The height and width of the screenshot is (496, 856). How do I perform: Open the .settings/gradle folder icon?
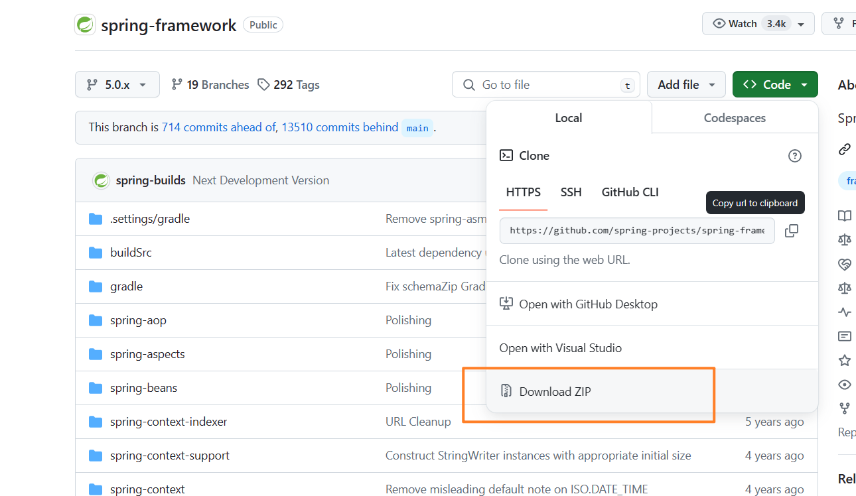(96, 219)
